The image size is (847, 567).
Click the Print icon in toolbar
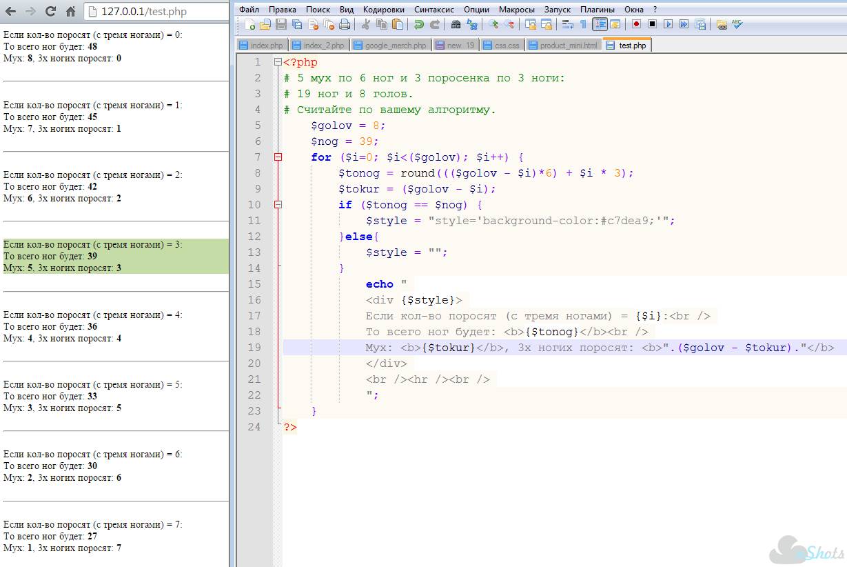345,24
